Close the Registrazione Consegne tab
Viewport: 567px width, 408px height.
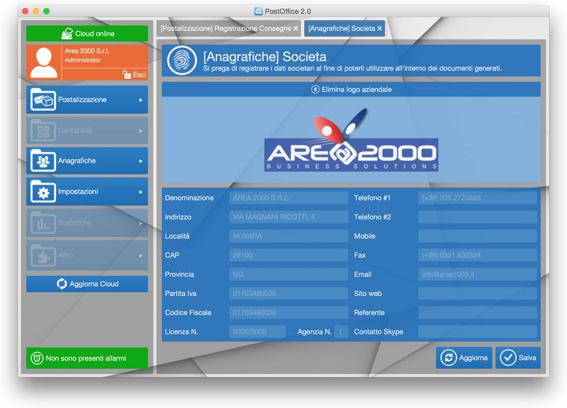296,29
